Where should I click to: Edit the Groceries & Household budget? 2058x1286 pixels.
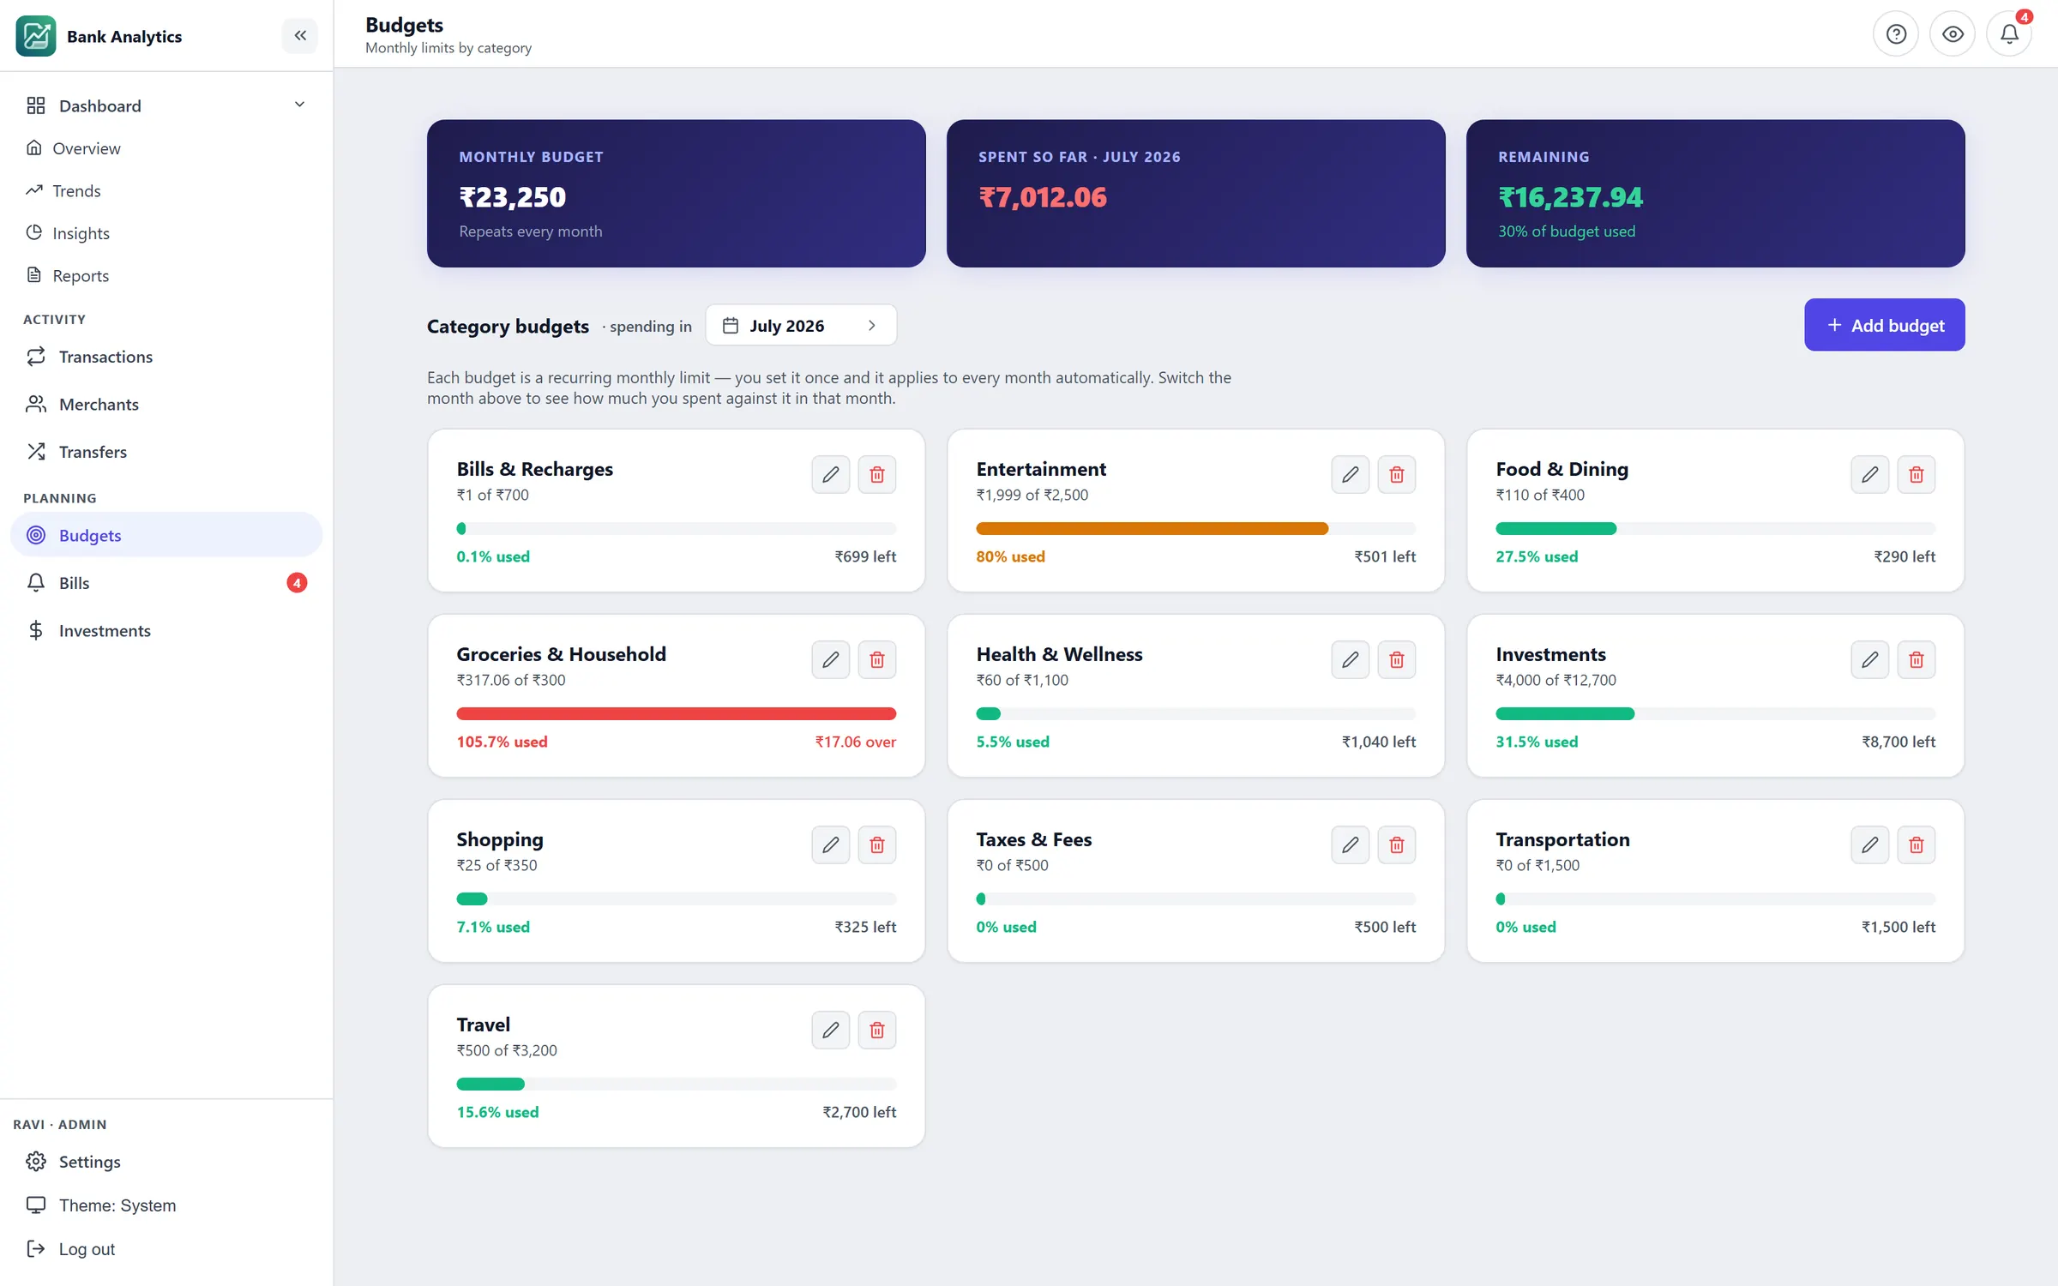point(830,659)
